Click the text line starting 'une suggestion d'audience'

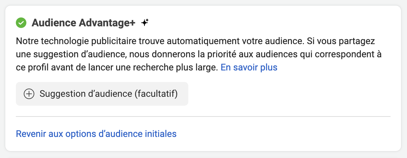point(198,55)
